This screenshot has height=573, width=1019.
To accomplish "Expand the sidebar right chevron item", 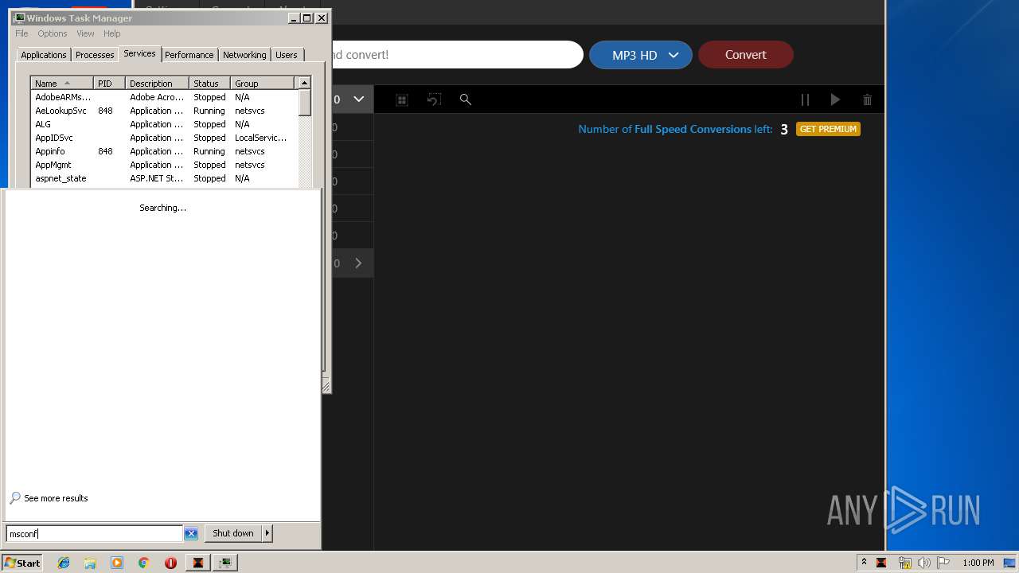I will tap(358, 263).
